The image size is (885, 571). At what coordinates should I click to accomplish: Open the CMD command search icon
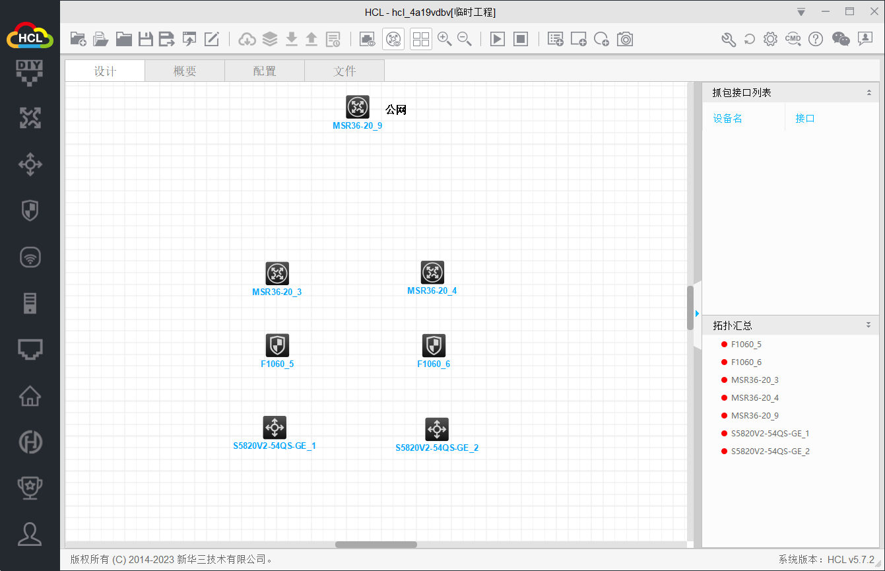click(x=793, y=39)
